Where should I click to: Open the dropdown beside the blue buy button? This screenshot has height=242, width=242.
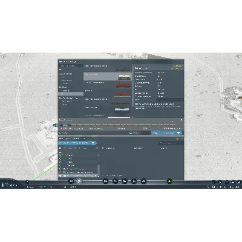[139, 133]
